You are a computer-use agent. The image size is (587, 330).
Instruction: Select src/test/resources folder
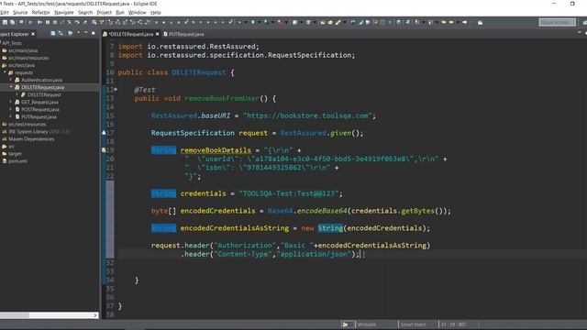pyautogui.click(x=27, y=125)
